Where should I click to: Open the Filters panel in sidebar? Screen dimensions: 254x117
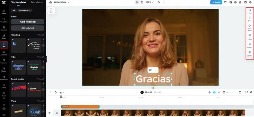[x=4, y=86]
